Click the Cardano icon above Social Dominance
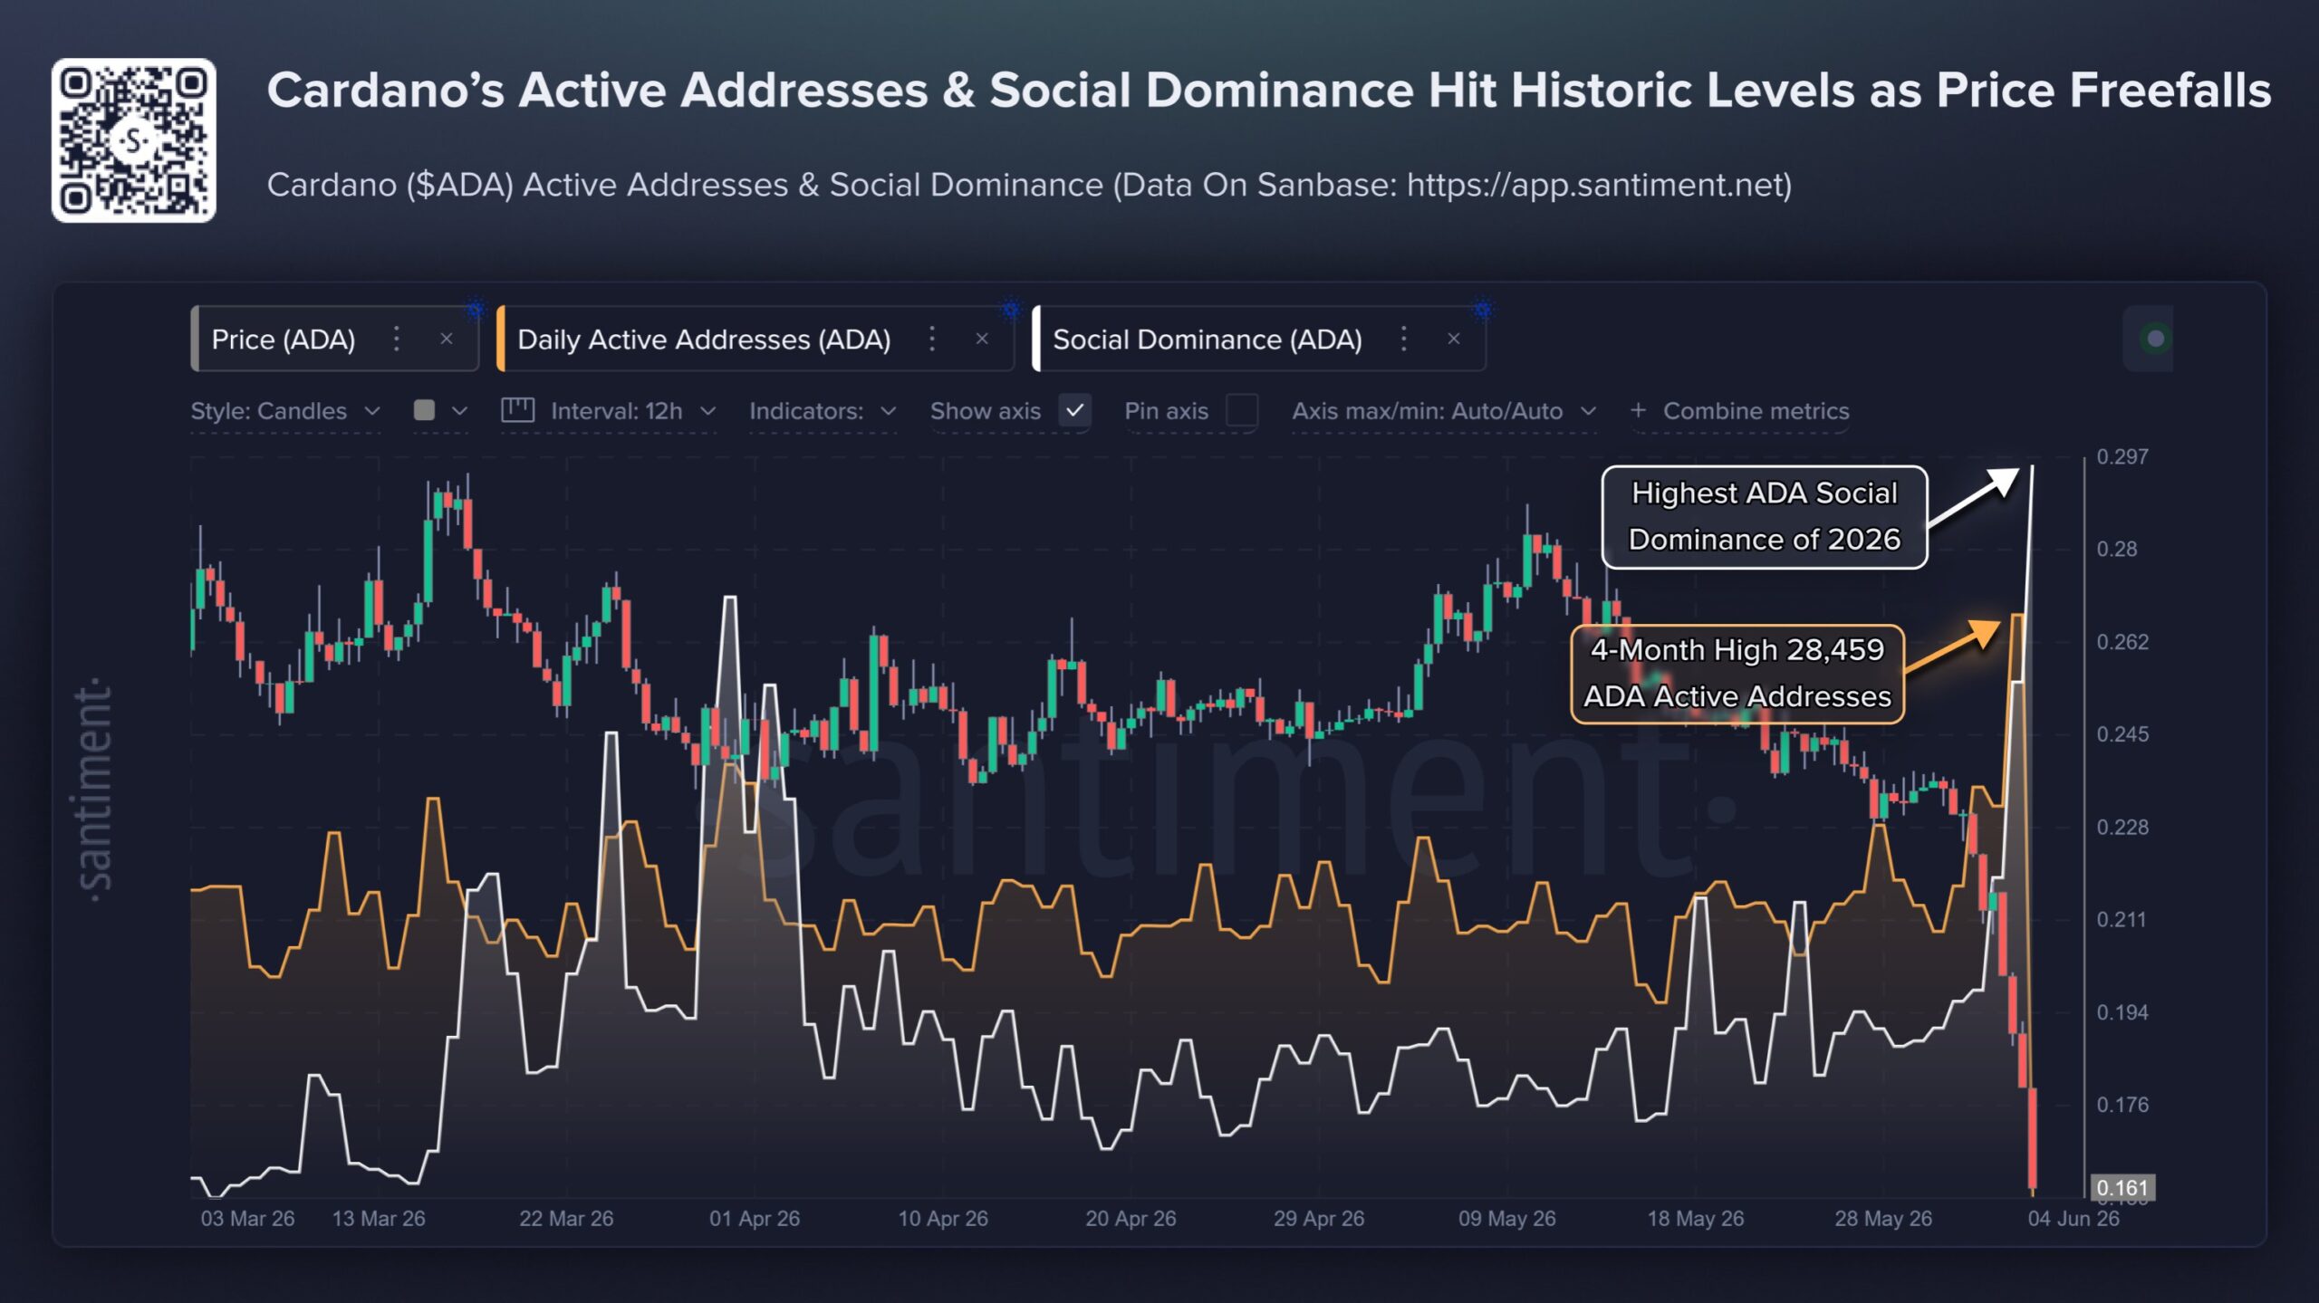Viewport: 2319px width, 1303px height. [x=1483, y=310]
